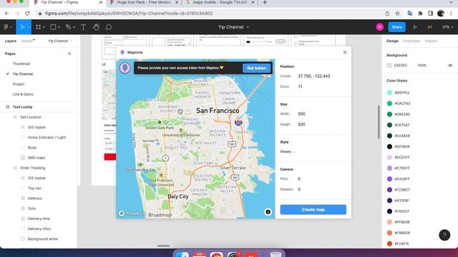
Task: Click the Share button
Action: (x=396, y=27)
